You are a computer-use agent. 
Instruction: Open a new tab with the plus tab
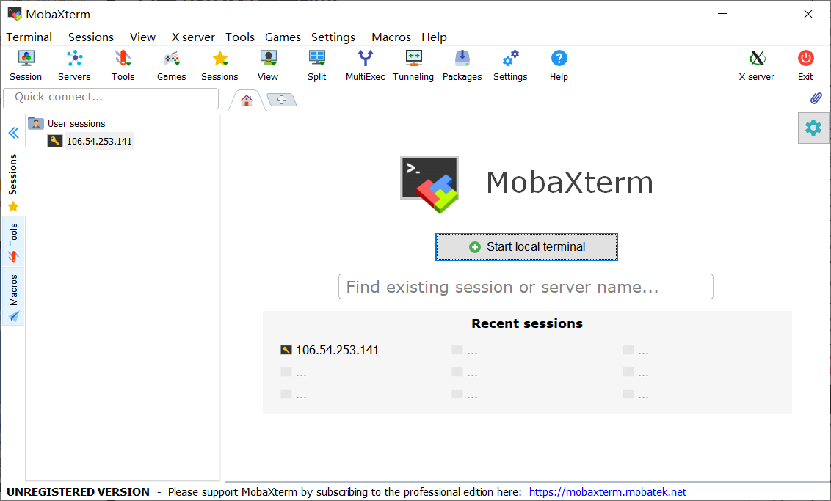282,100
